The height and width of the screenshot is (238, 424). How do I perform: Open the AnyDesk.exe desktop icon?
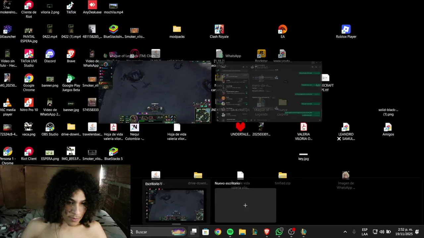(92, 8)
